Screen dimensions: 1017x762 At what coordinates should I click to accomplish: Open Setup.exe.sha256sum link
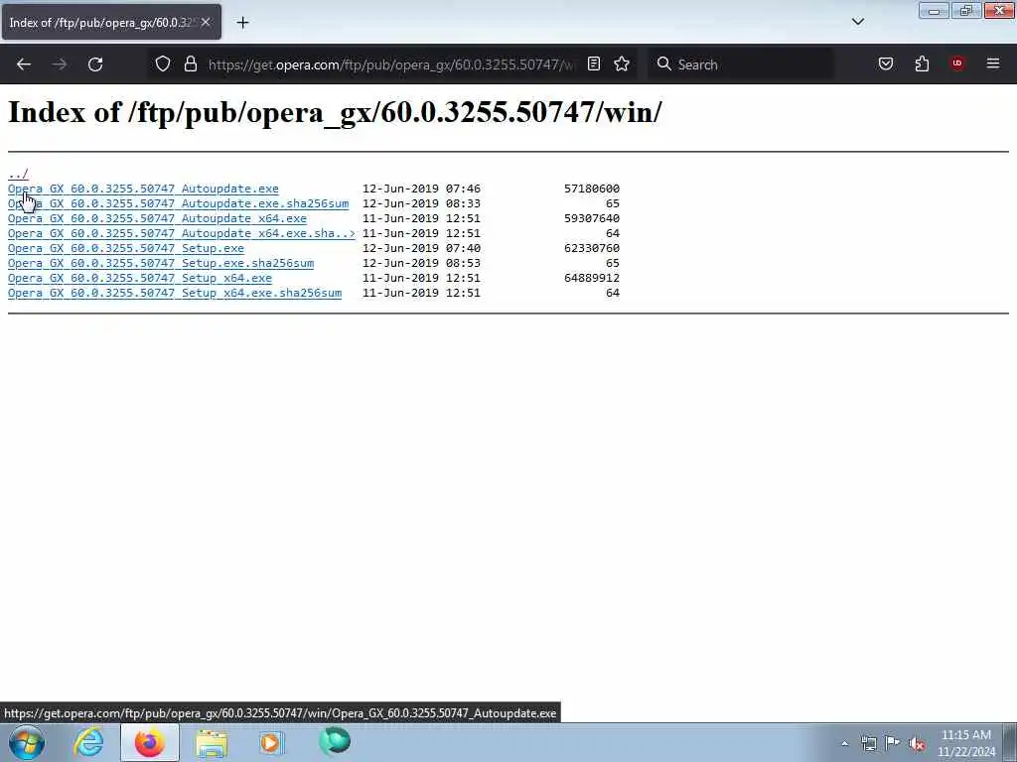pos(161,263)
